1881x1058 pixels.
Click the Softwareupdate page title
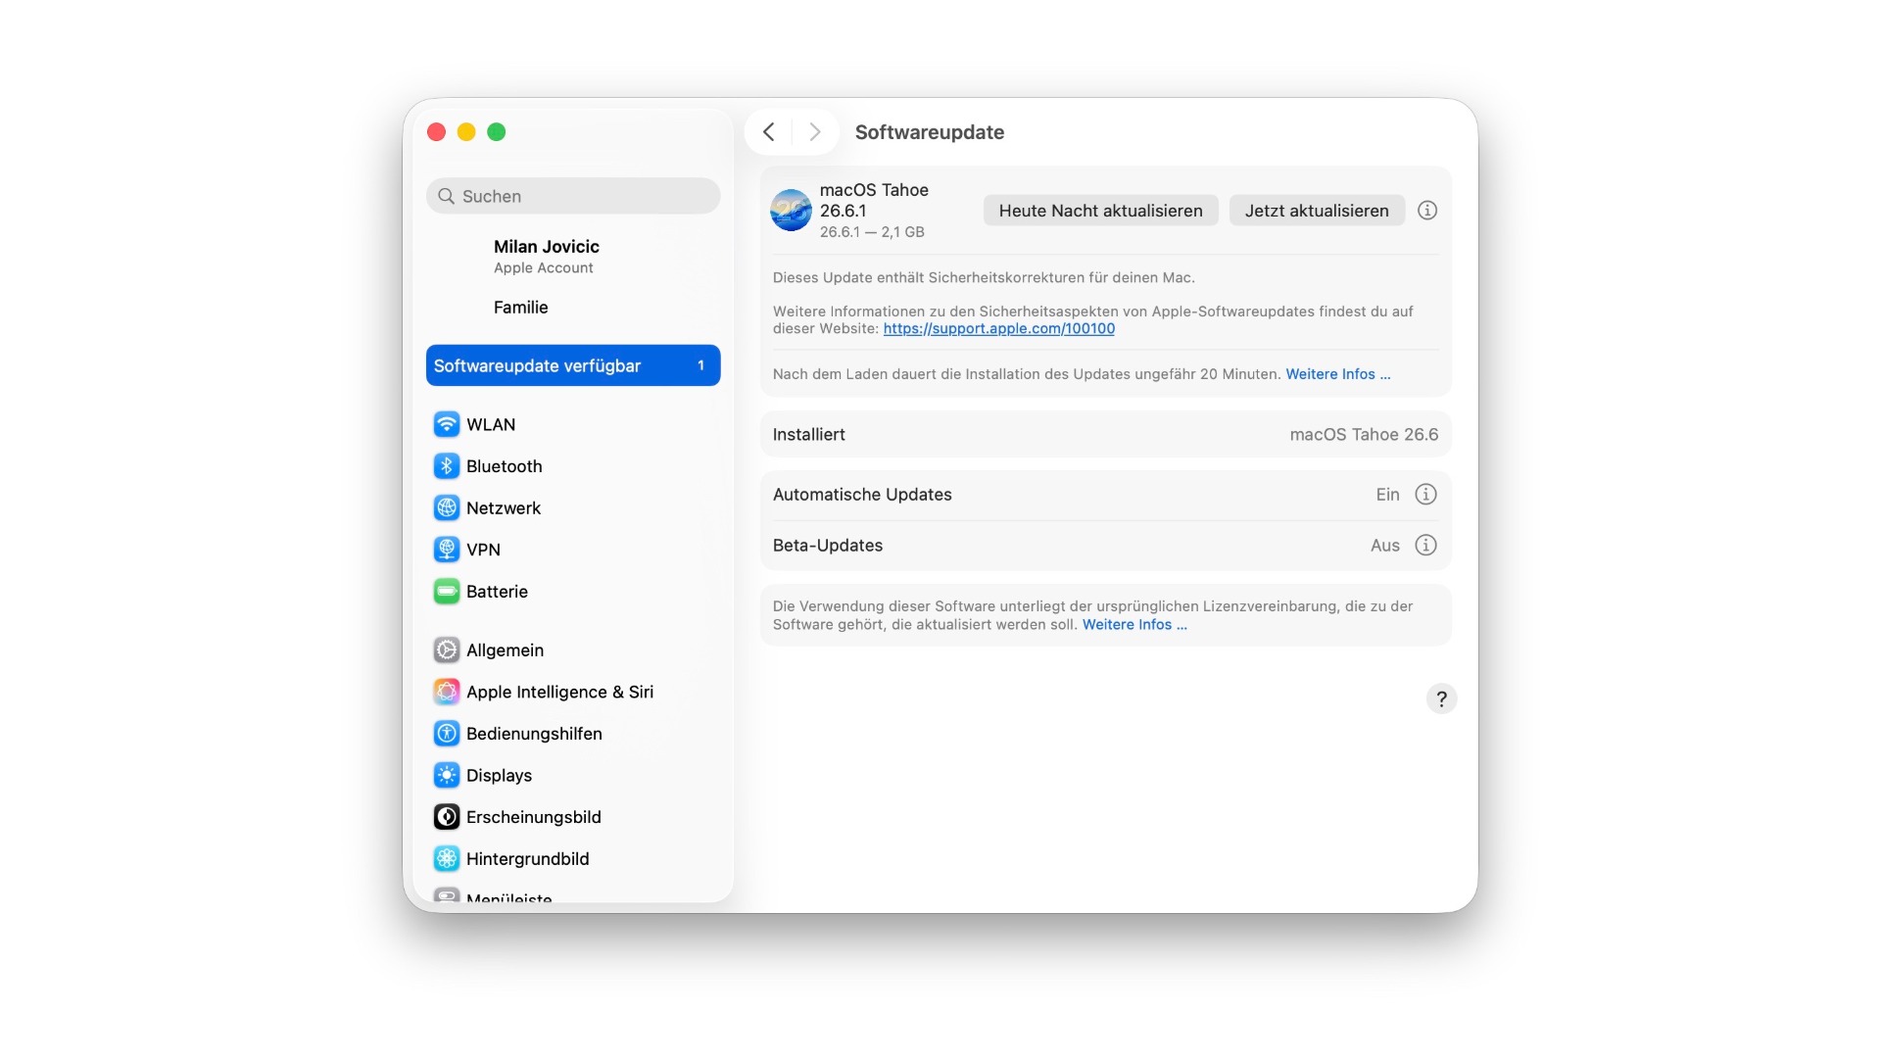(x=929, y=132)
